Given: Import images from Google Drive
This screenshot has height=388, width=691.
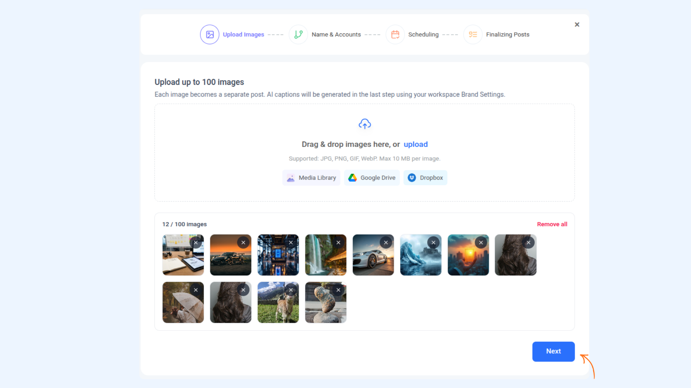Looking at the screenshot, I should [x=372, y=178].
